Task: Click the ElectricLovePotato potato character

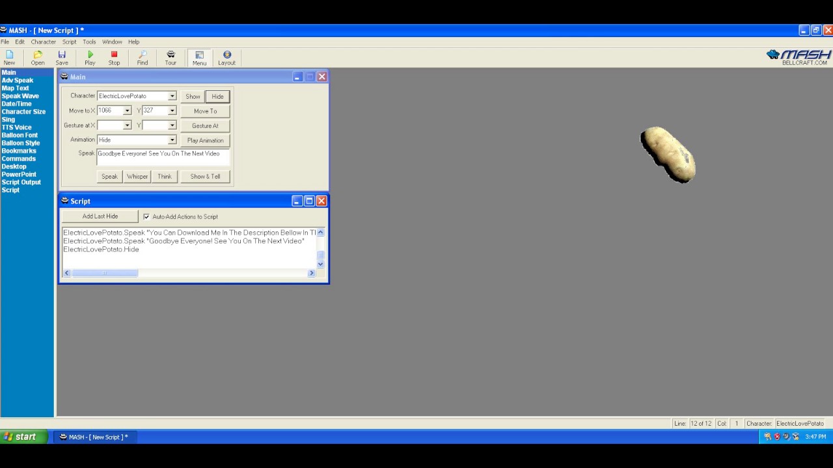Action: point(668,155)
